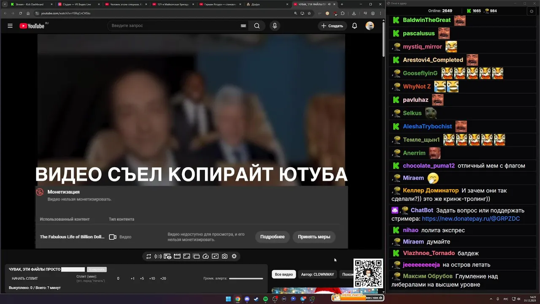Click the loop icon in player extension toolbar
This screenshot has width=540, height=304.
click(148, 256)
